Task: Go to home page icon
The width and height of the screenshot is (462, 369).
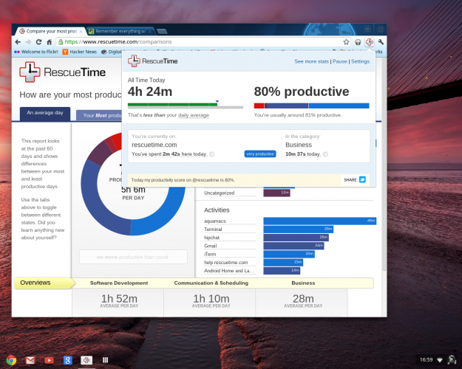Action: coord(50,42)
